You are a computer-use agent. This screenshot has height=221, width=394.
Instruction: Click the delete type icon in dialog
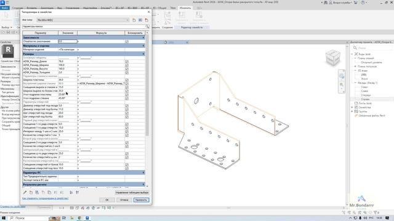pyautogui.click(x=147, y=20)
